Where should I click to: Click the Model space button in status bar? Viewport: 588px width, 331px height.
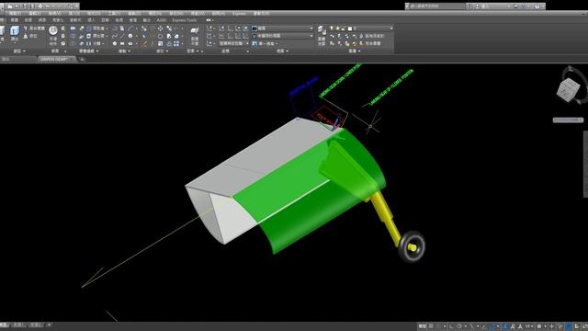tap(423, 326)
